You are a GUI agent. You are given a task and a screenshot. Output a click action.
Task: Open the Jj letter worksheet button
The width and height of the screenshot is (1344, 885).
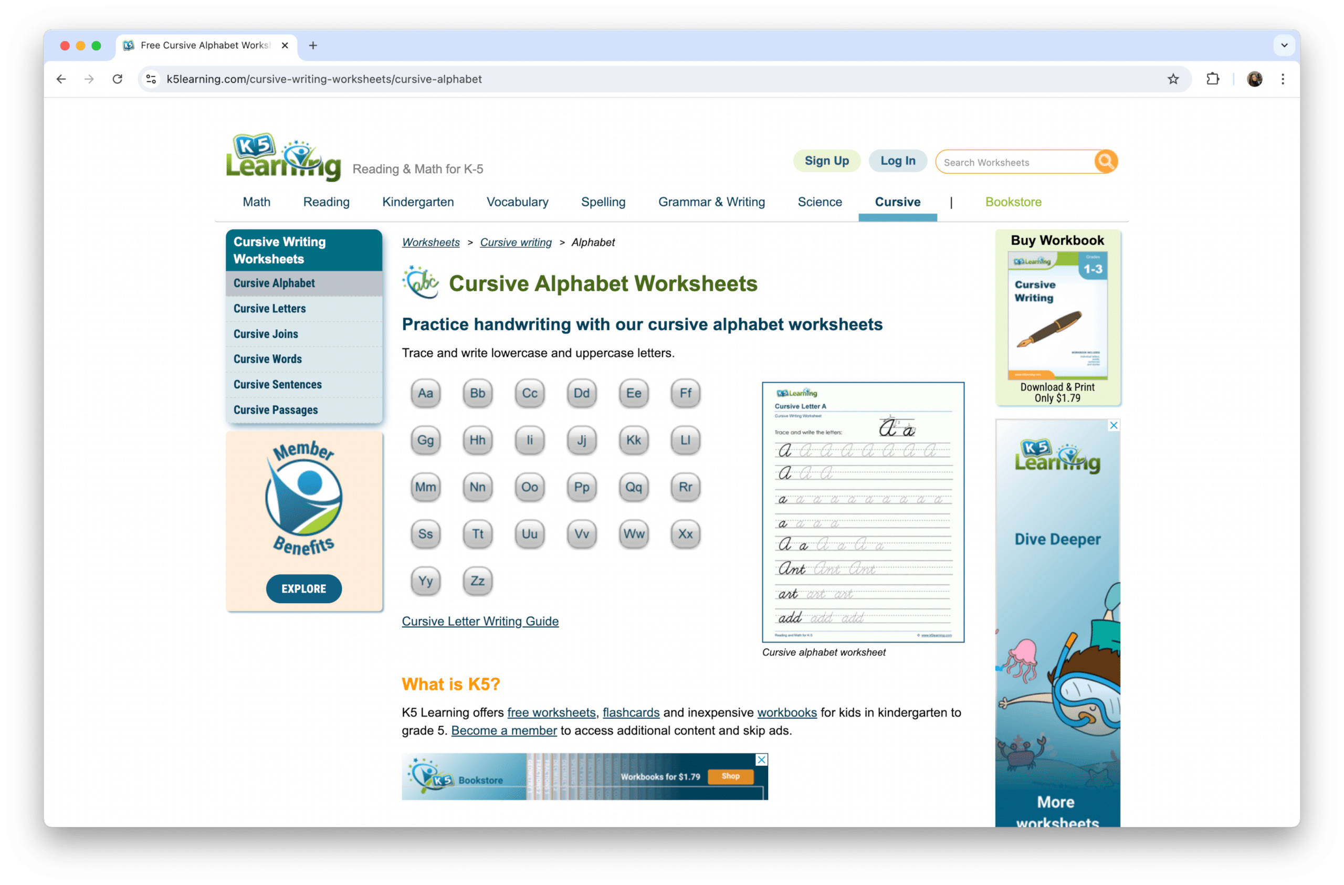(581, 440)
